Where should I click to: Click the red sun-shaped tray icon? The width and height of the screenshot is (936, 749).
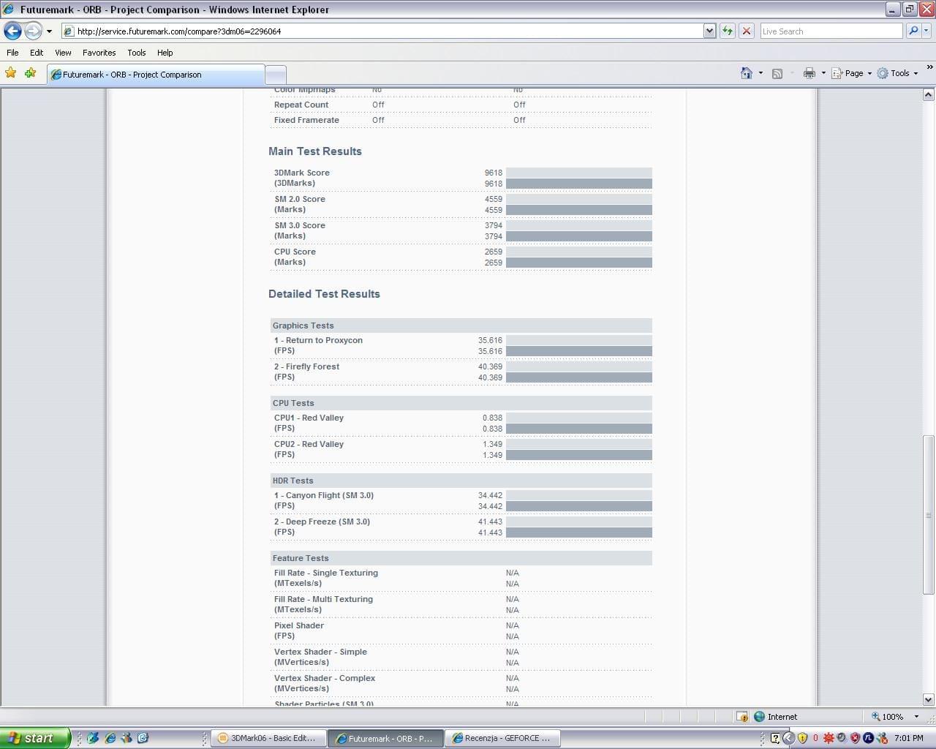pyautogui.click(x=829, y=738)
